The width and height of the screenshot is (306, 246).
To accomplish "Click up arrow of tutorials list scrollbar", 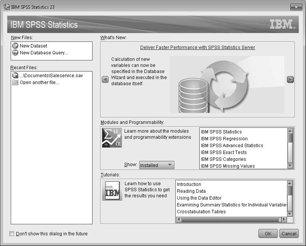I will click(290, 183).
